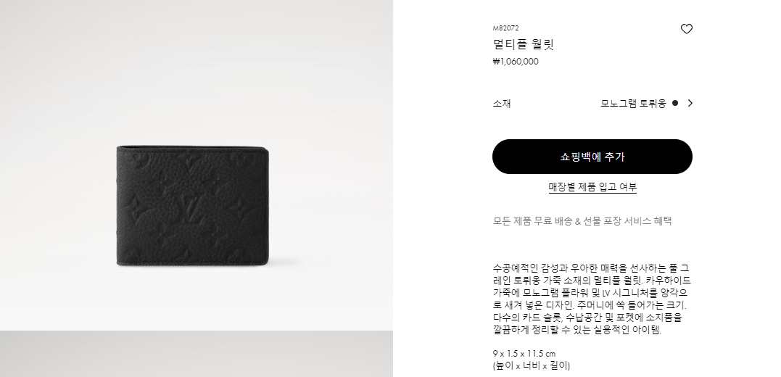Click the wallet's top folded edge
Viewport: 781px width, 377px height.
(x=193, y=147)
